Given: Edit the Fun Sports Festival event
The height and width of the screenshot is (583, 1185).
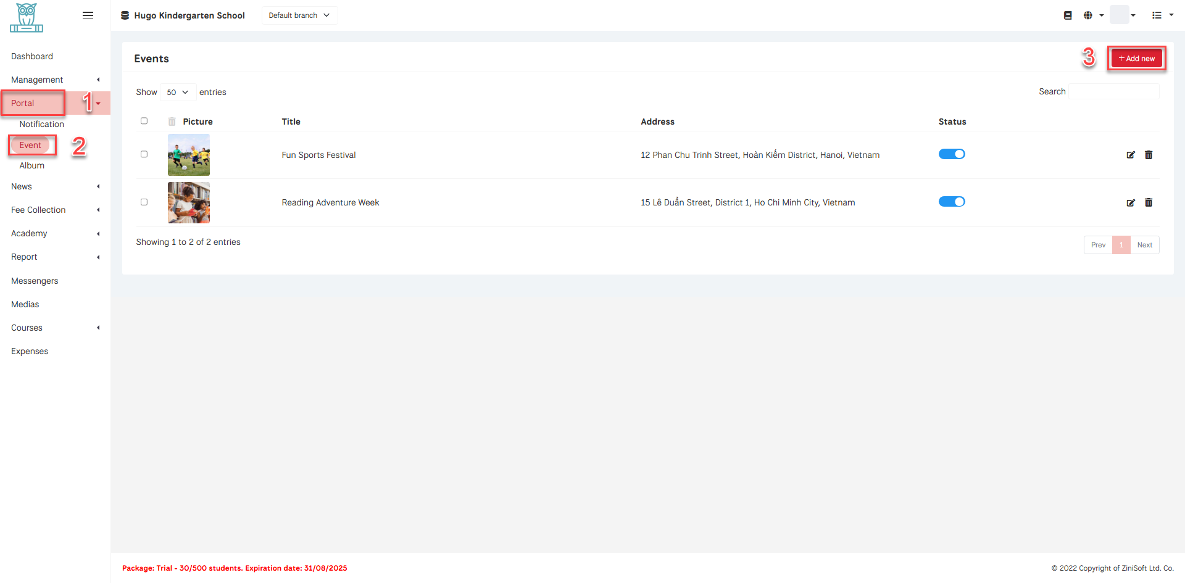Looking at the screenshot, I should [1131, 155].
